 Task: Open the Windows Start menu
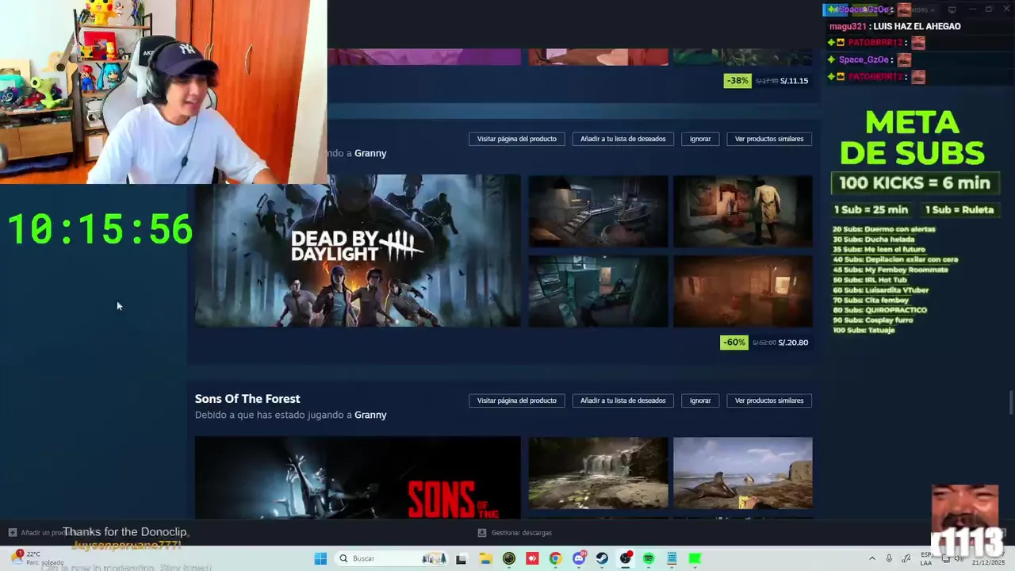click(320, 558)
